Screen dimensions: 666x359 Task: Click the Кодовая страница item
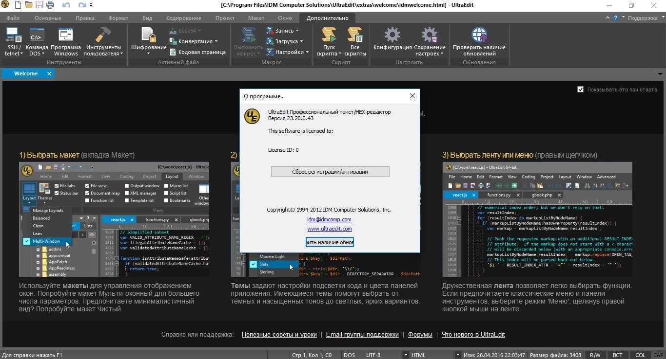(197, 52)
